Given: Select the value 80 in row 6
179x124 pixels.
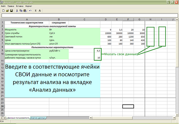Looking at the screenshot, I should tap(117, 40).
